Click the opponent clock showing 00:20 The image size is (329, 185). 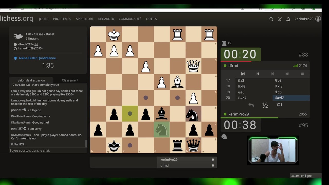[x=240, y=54]
